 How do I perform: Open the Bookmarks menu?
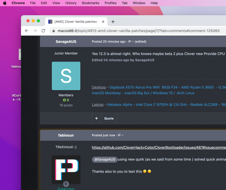(x=91, y=3)
